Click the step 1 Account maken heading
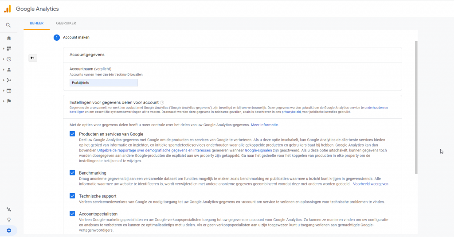 pyautogui.click(x=76, y=37)
